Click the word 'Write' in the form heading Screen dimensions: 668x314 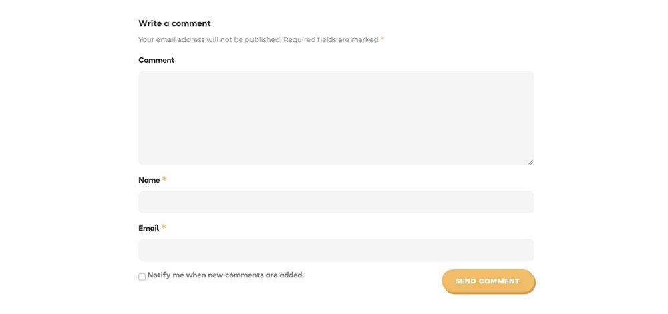[150, 23]
